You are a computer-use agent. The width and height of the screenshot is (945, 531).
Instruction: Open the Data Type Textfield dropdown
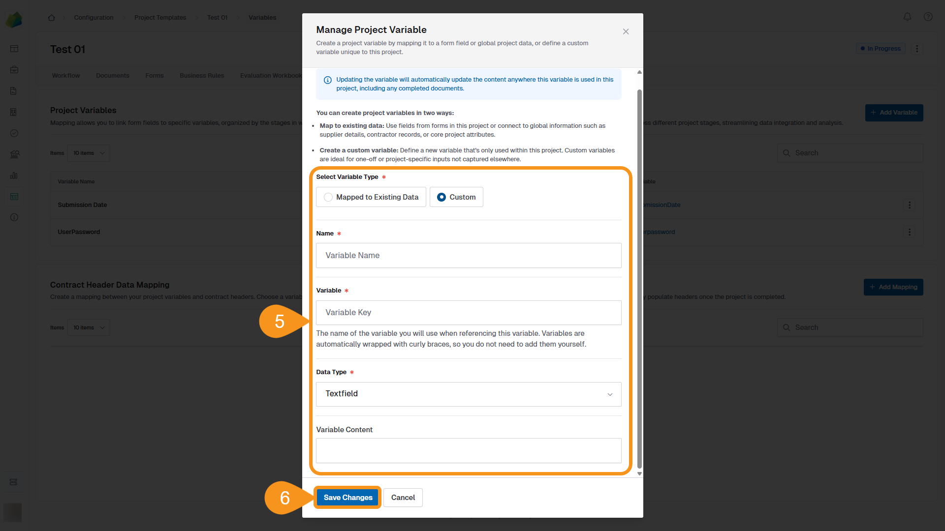click(x=468, y=394)
